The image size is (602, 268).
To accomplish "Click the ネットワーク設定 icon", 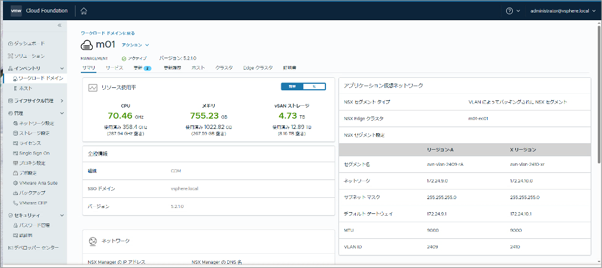I will point(15,124).
